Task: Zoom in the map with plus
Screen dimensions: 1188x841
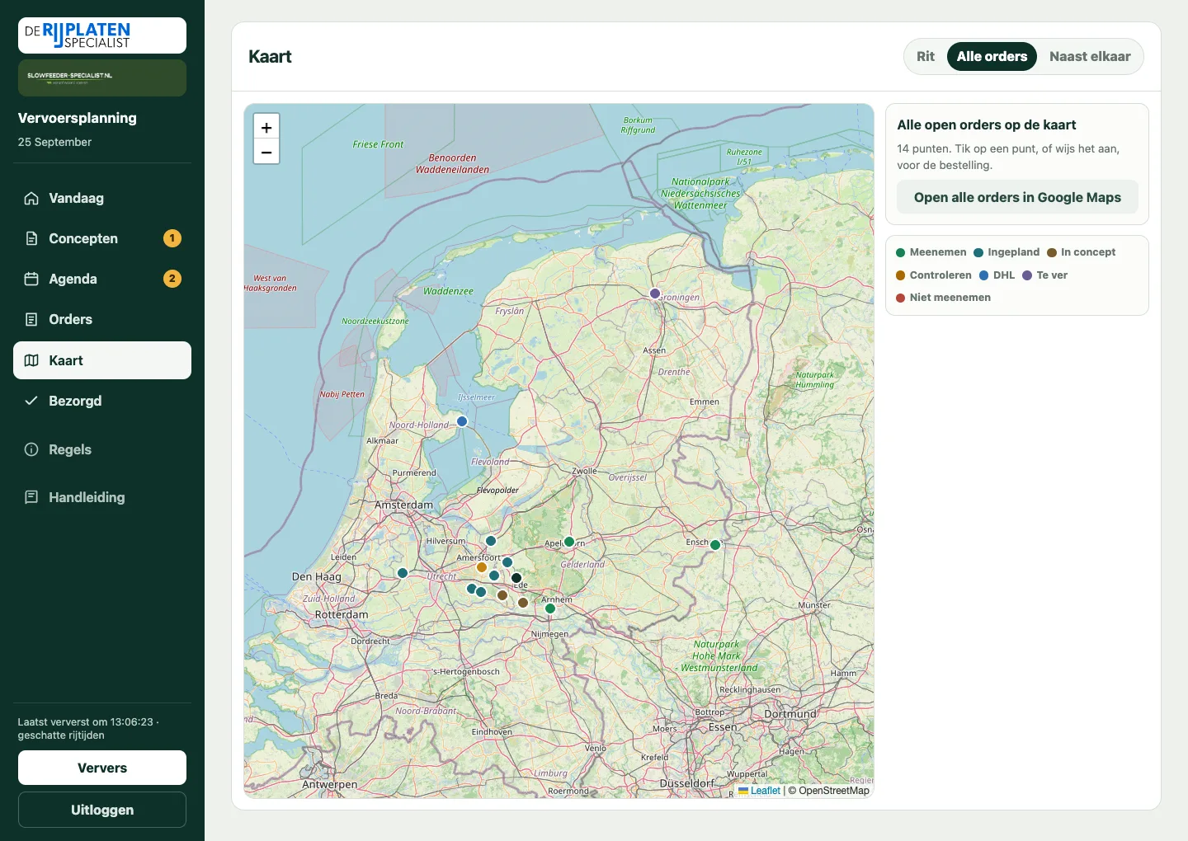Action: tap(266, 127)
